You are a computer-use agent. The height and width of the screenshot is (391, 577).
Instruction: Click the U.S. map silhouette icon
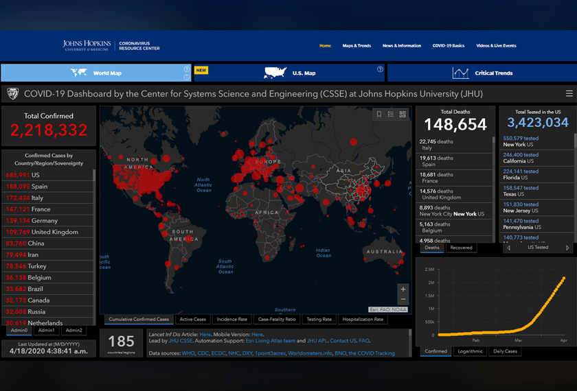point(275,73)
